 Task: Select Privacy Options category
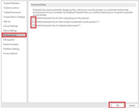click(x=10, y=53)
